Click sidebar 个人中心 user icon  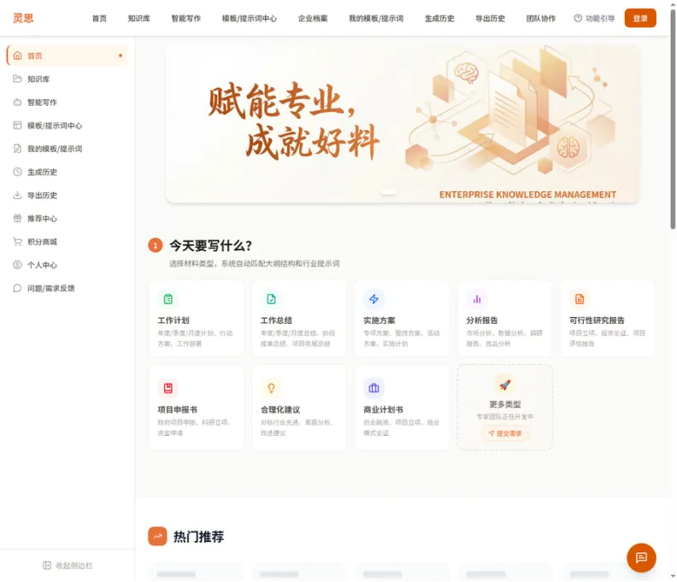(x=17, y=265)
